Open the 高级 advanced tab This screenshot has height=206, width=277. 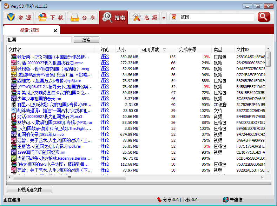pyautogui.click(x=145, y=18)
